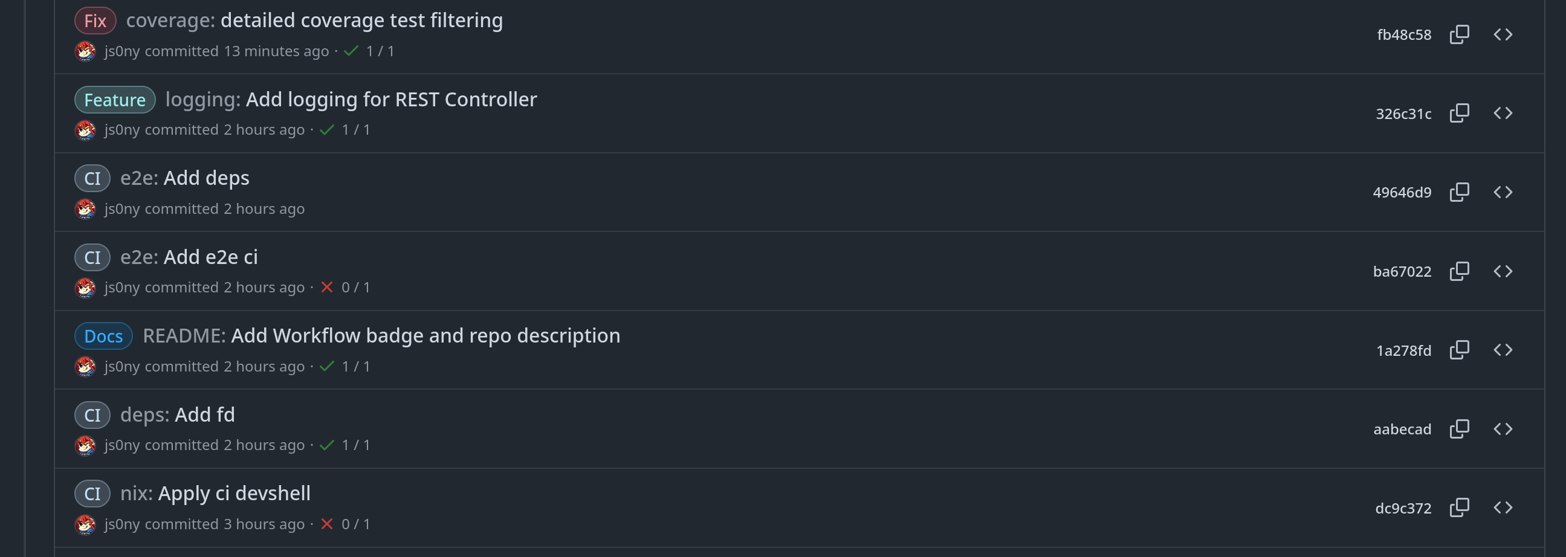1566x557 pixels.
Task: Browse repository at commit aabecad
Action: point(1503,430)
